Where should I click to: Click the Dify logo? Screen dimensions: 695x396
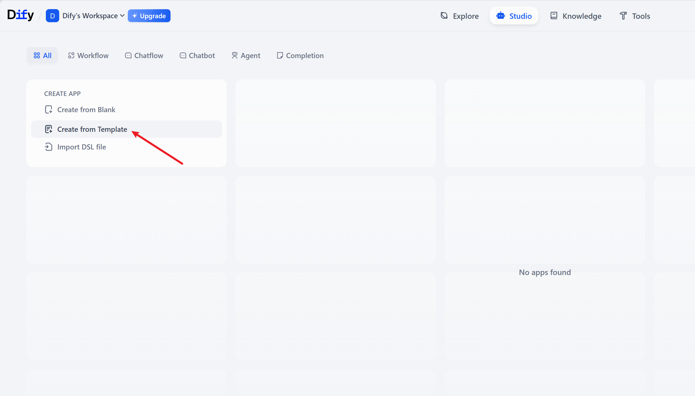20,15
